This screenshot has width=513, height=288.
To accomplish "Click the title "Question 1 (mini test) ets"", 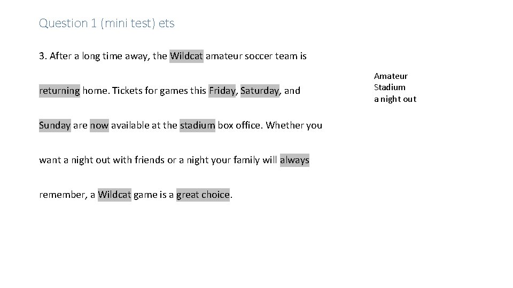I will tap(107, 23).
